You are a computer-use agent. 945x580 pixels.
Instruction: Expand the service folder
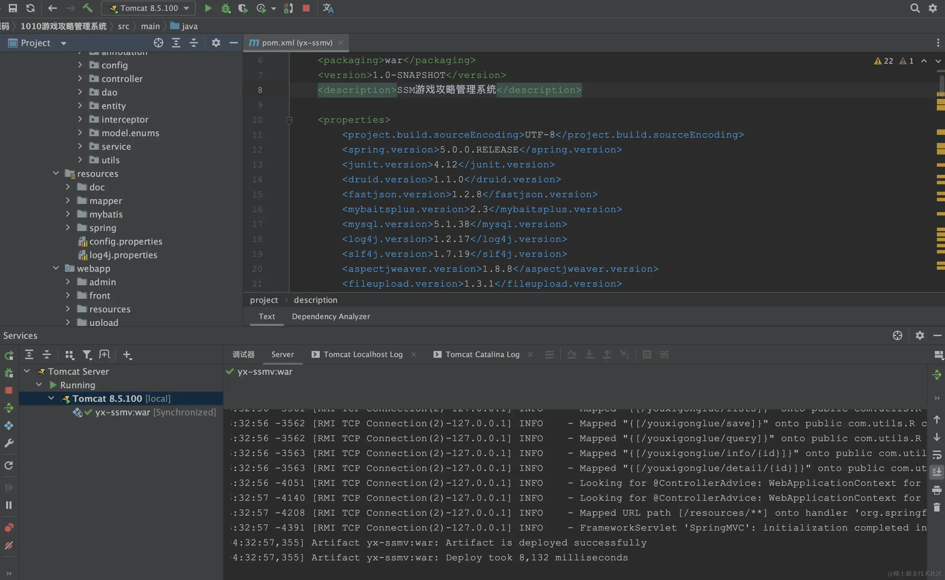coord(80,146)
